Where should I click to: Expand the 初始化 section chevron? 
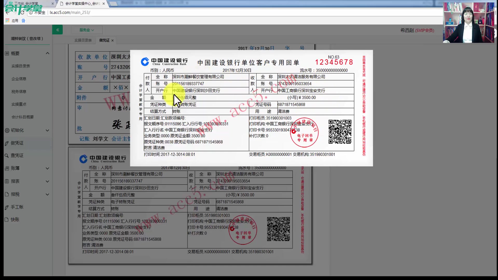click(47, 130)
